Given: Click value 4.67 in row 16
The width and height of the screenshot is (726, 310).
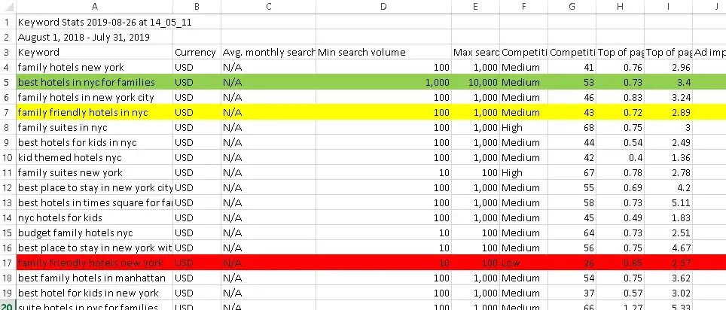Looking at the screenshot, I should 668,248.
